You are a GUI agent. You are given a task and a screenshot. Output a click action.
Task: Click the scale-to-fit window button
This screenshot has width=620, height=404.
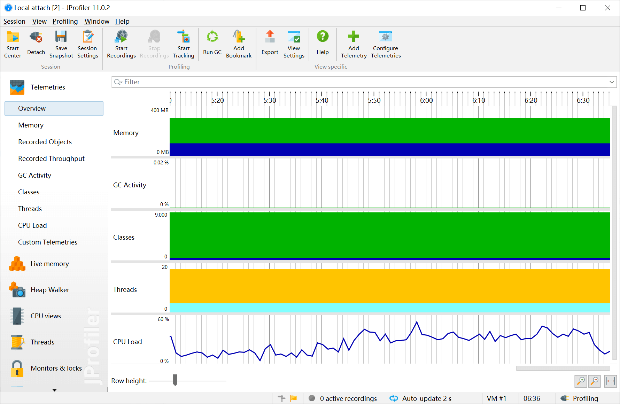click(611, 381)
